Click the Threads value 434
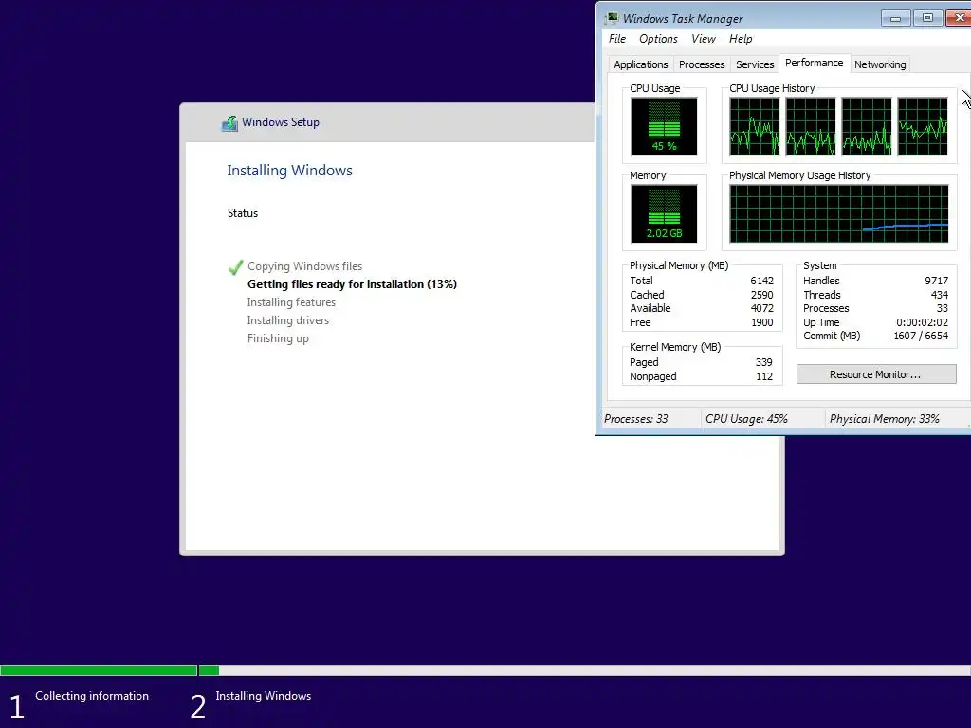The height and width of the screenshot is (728, 971). click(x=940, y=295)
